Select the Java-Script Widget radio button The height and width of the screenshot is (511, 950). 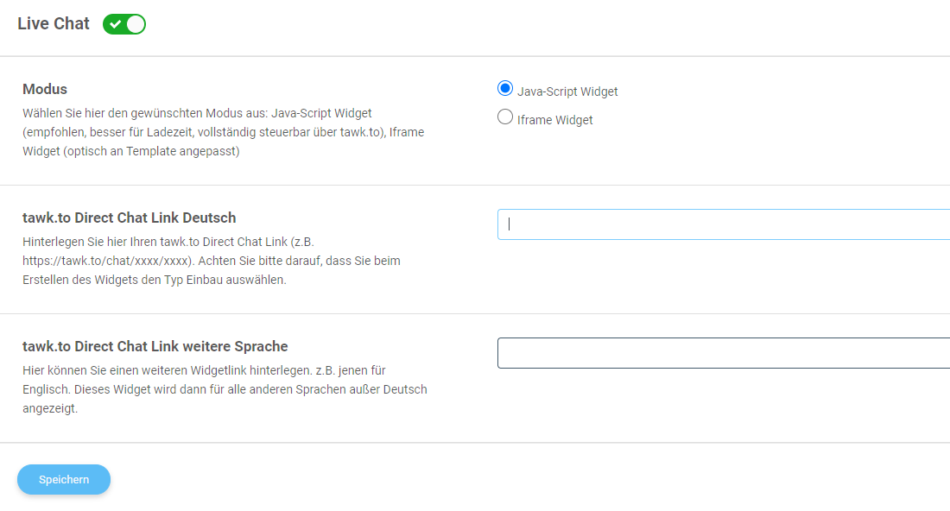tap(504, 88)
